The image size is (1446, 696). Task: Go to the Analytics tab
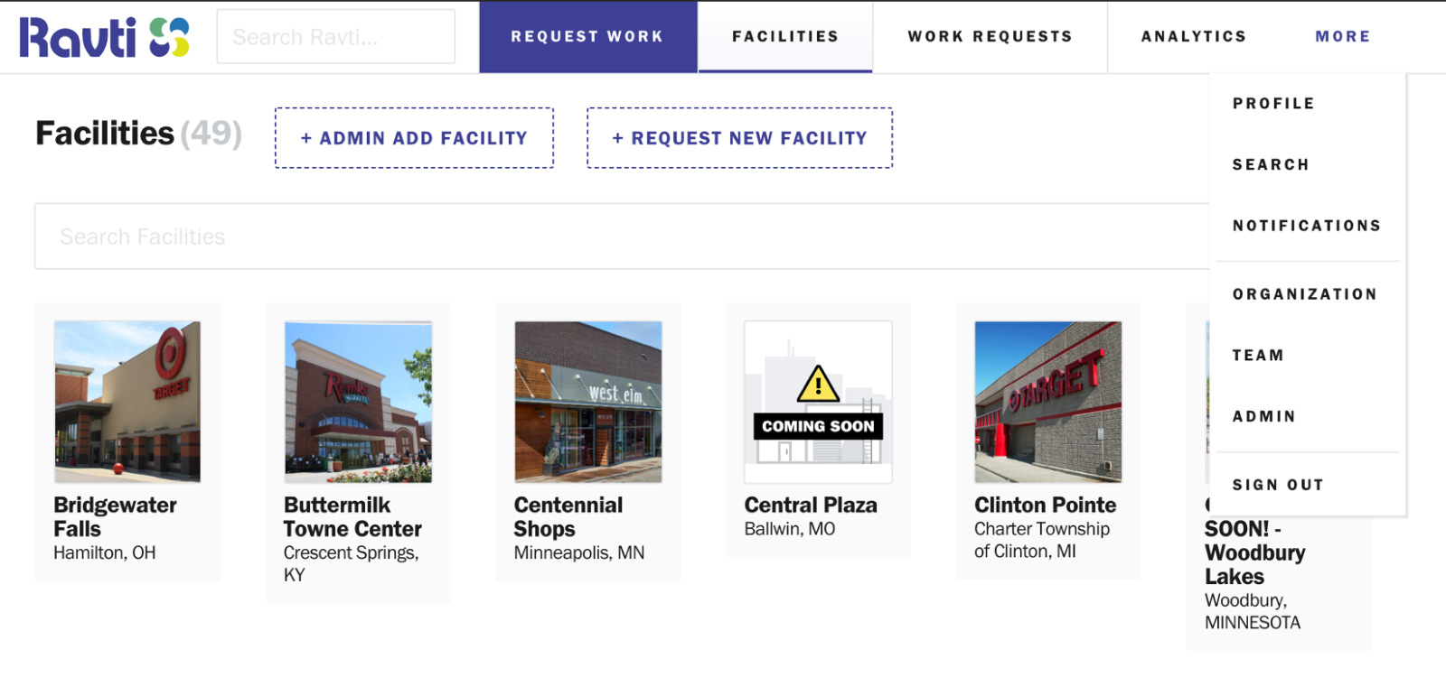1194,37
